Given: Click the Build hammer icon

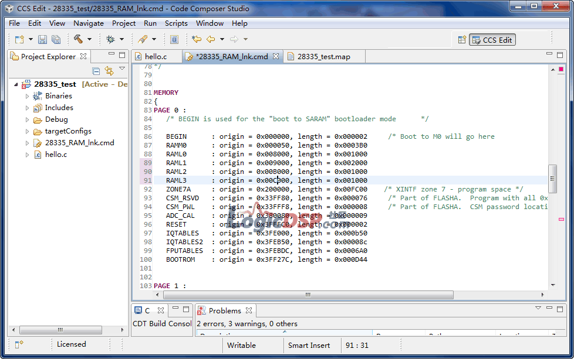Looking at the screenshot, I should [x=78, y=39].
